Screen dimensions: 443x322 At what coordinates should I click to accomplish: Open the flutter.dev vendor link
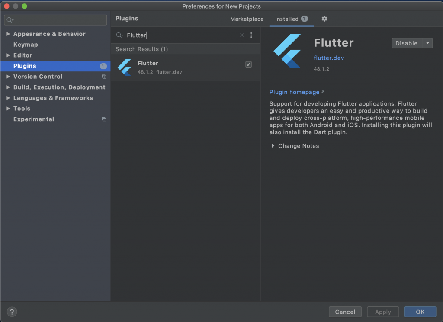(329, 58)
